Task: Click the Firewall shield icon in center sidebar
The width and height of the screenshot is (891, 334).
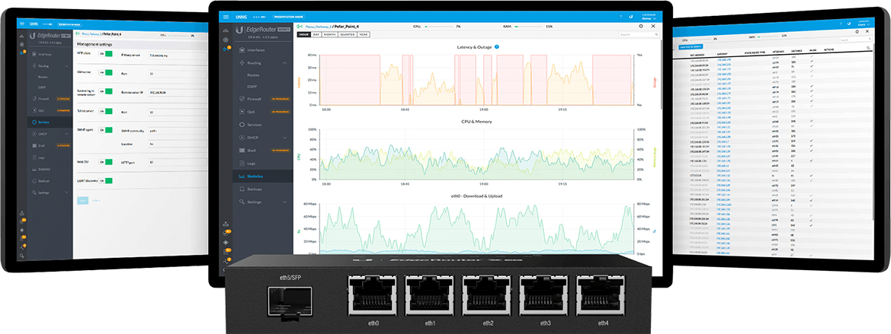Action: (242, 99)
